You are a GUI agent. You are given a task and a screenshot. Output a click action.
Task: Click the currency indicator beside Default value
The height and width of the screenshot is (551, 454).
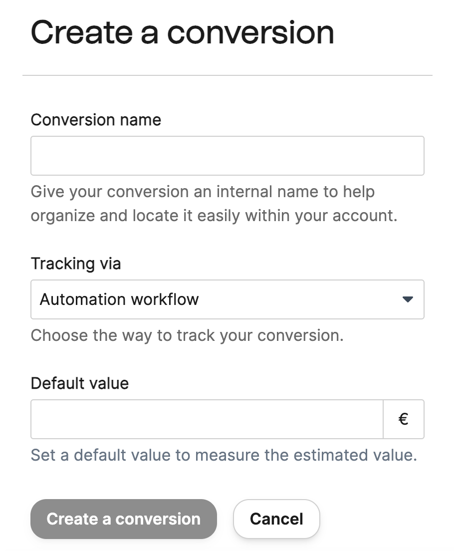pyautogui.click(x=404, y=419)
